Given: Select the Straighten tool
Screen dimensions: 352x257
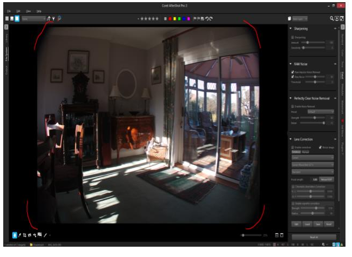Looking at the screenshot, I should pos(29,235).
